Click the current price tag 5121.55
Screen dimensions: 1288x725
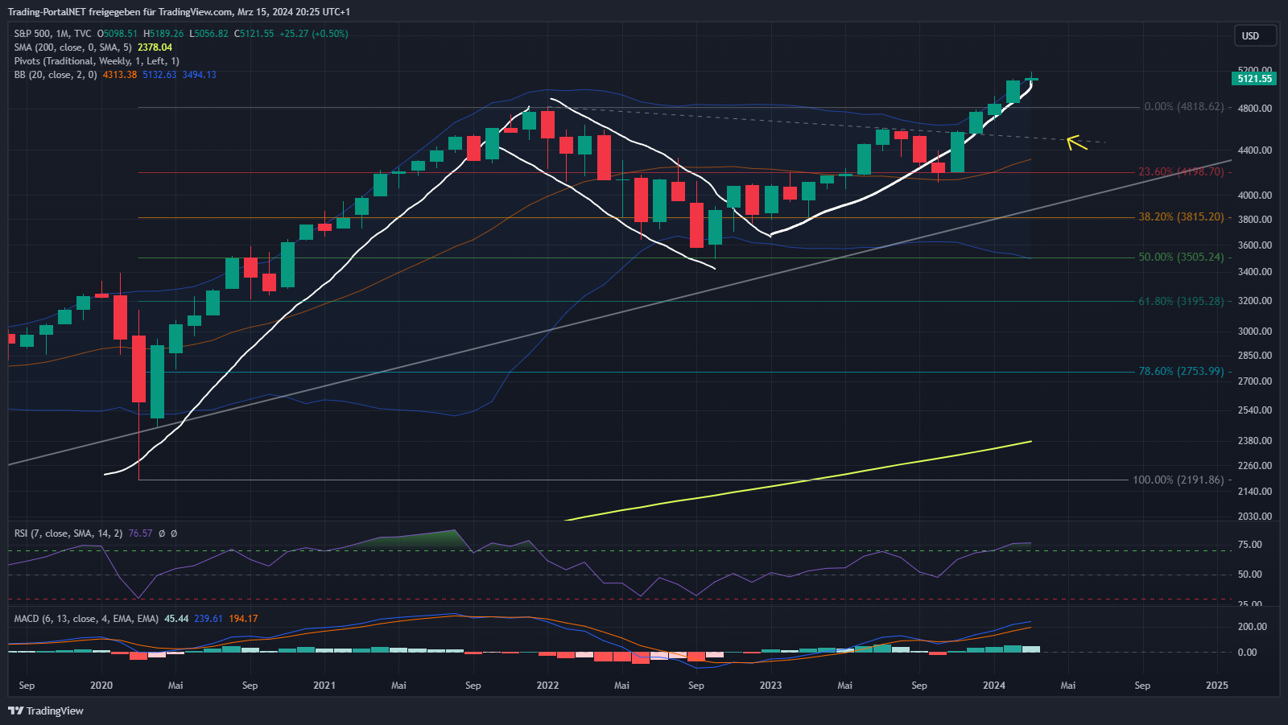1254,79
